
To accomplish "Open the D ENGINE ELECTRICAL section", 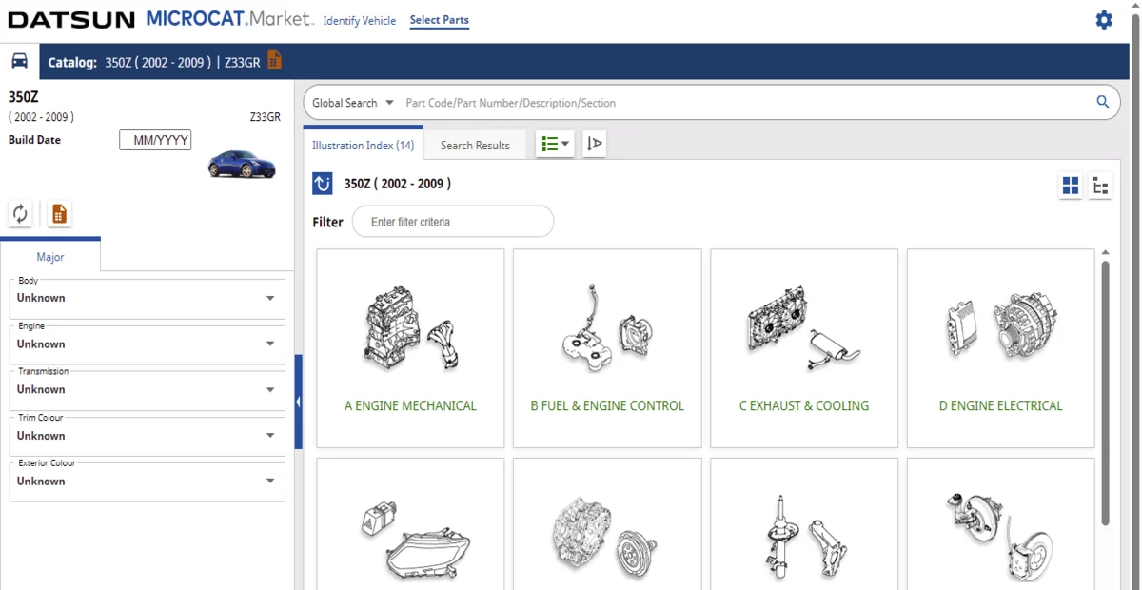I will click(1001, 348).
